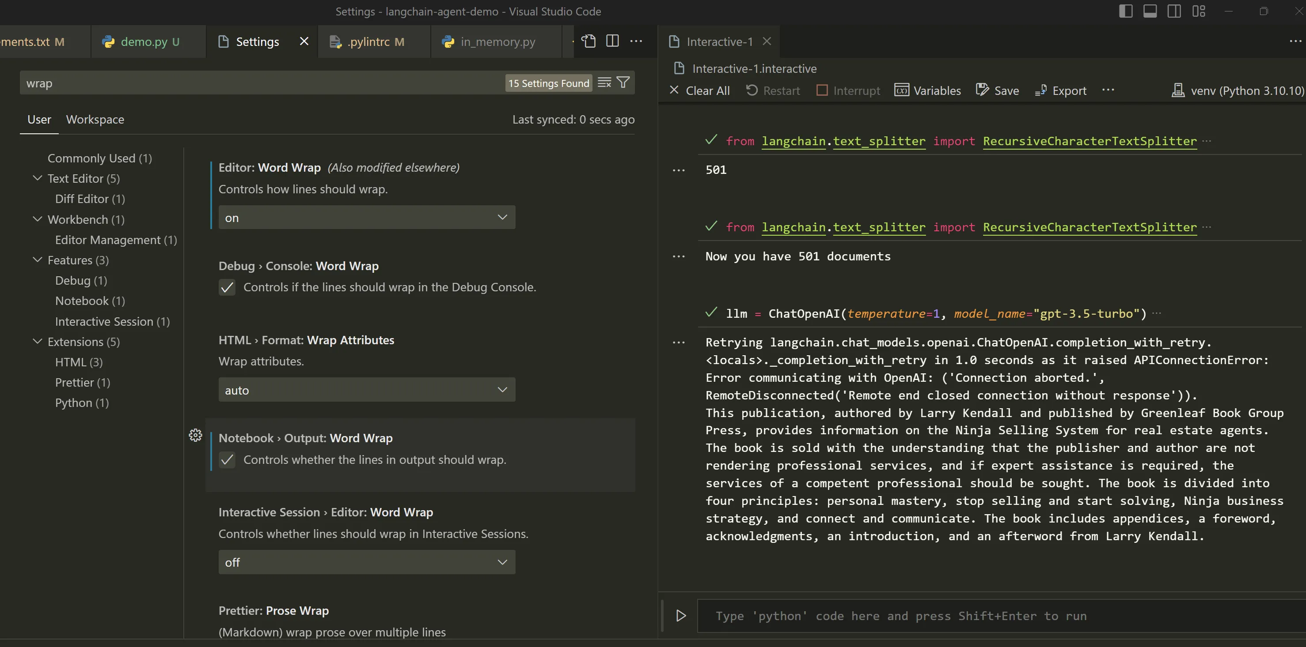Image resolution: width=1306 pixels, height=647 pixels.
Task: Open gear menu for Notebook Output Word Wrap
Action: point(195,436)
